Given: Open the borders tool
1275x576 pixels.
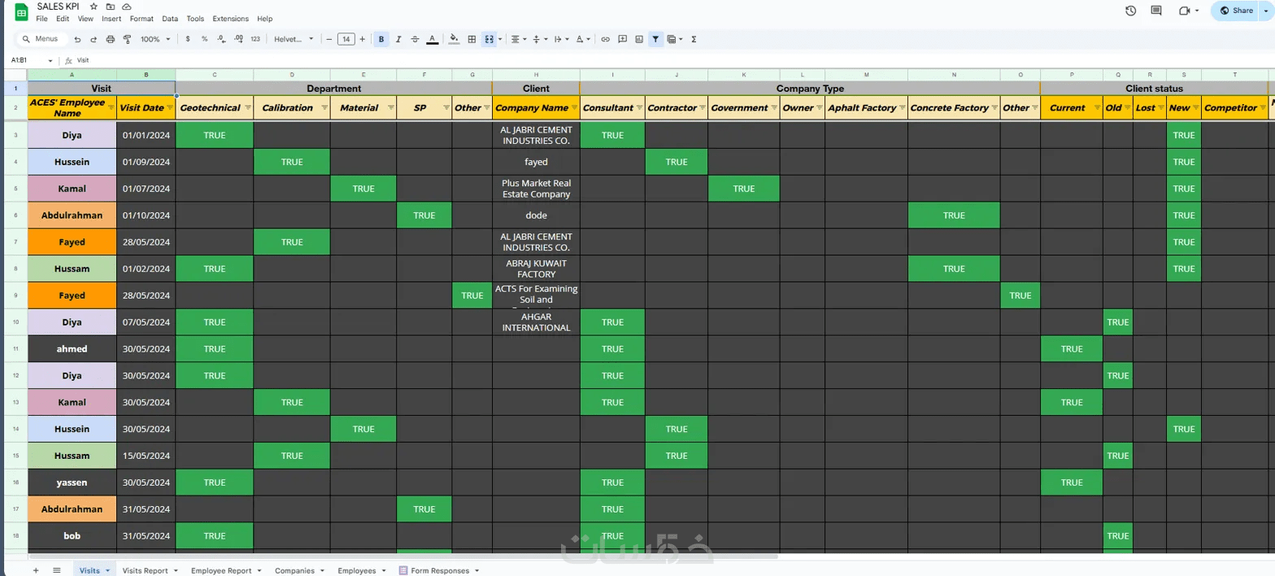Looking at the screenshot, I should coord(471,39).
